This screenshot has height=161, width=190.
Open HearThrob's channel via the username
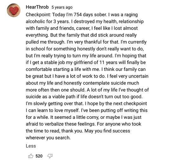click(37, 7)
